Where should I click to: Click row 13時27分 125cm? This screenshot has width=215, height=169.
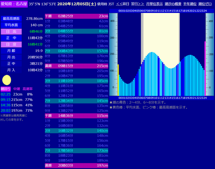tap(77, 111)
